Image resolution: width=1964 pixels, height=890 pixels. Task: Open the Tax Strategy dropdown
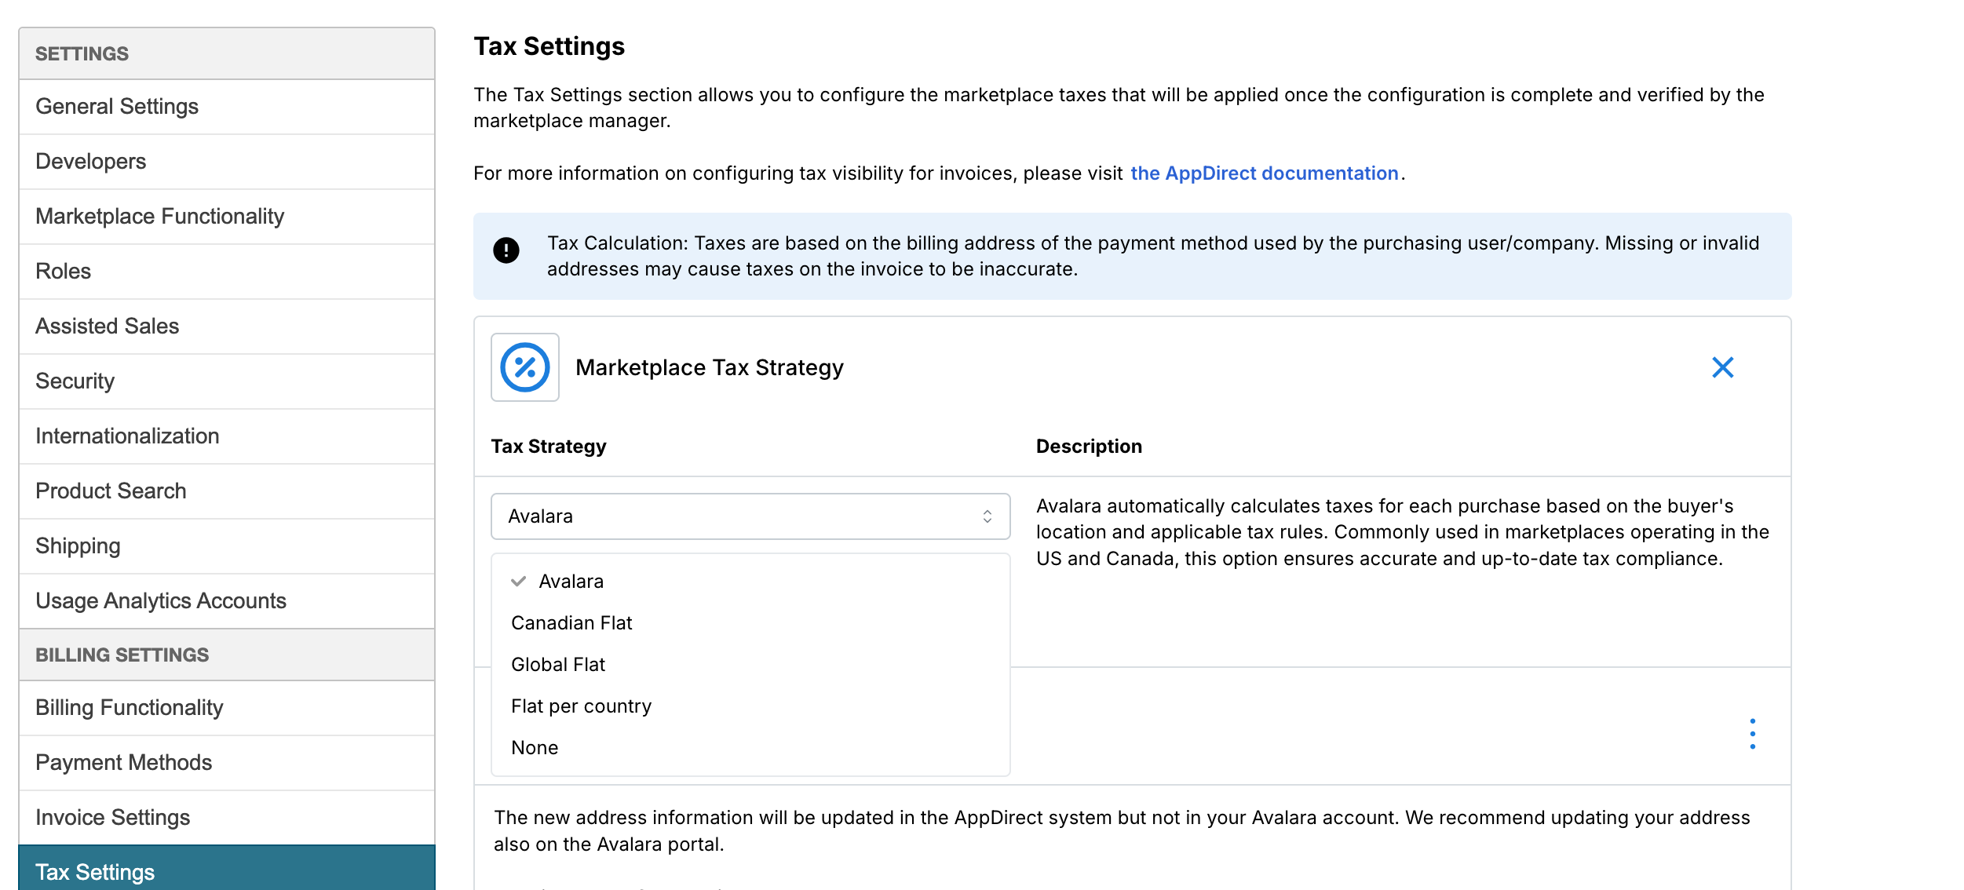(750, 516)
